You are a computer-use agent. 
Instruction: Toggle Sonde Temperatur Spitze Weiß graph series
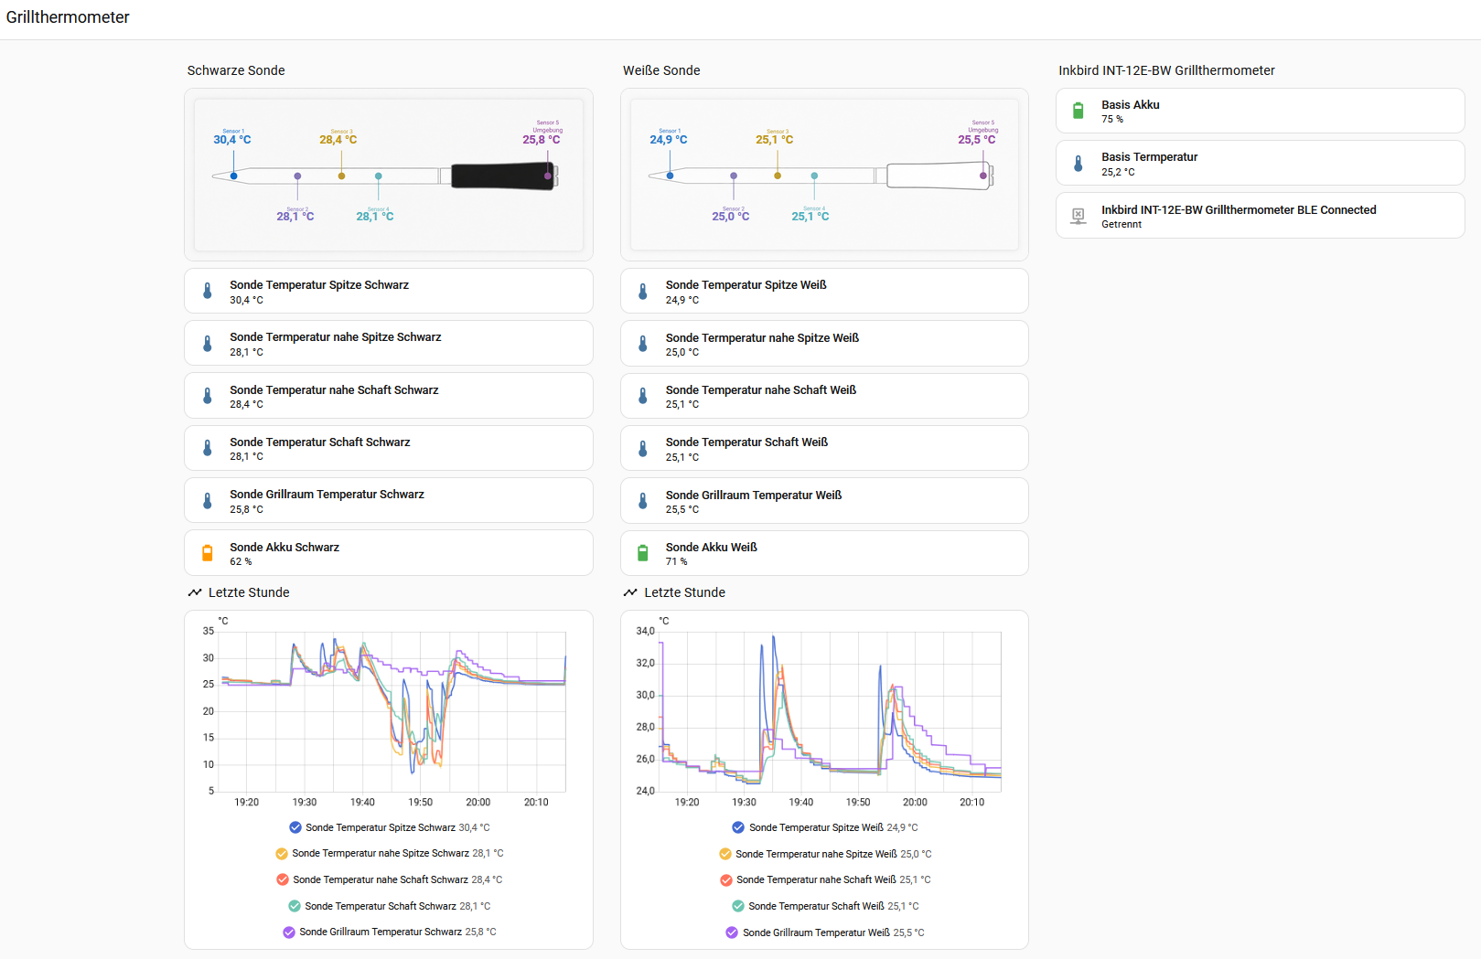tap(738, 827)
